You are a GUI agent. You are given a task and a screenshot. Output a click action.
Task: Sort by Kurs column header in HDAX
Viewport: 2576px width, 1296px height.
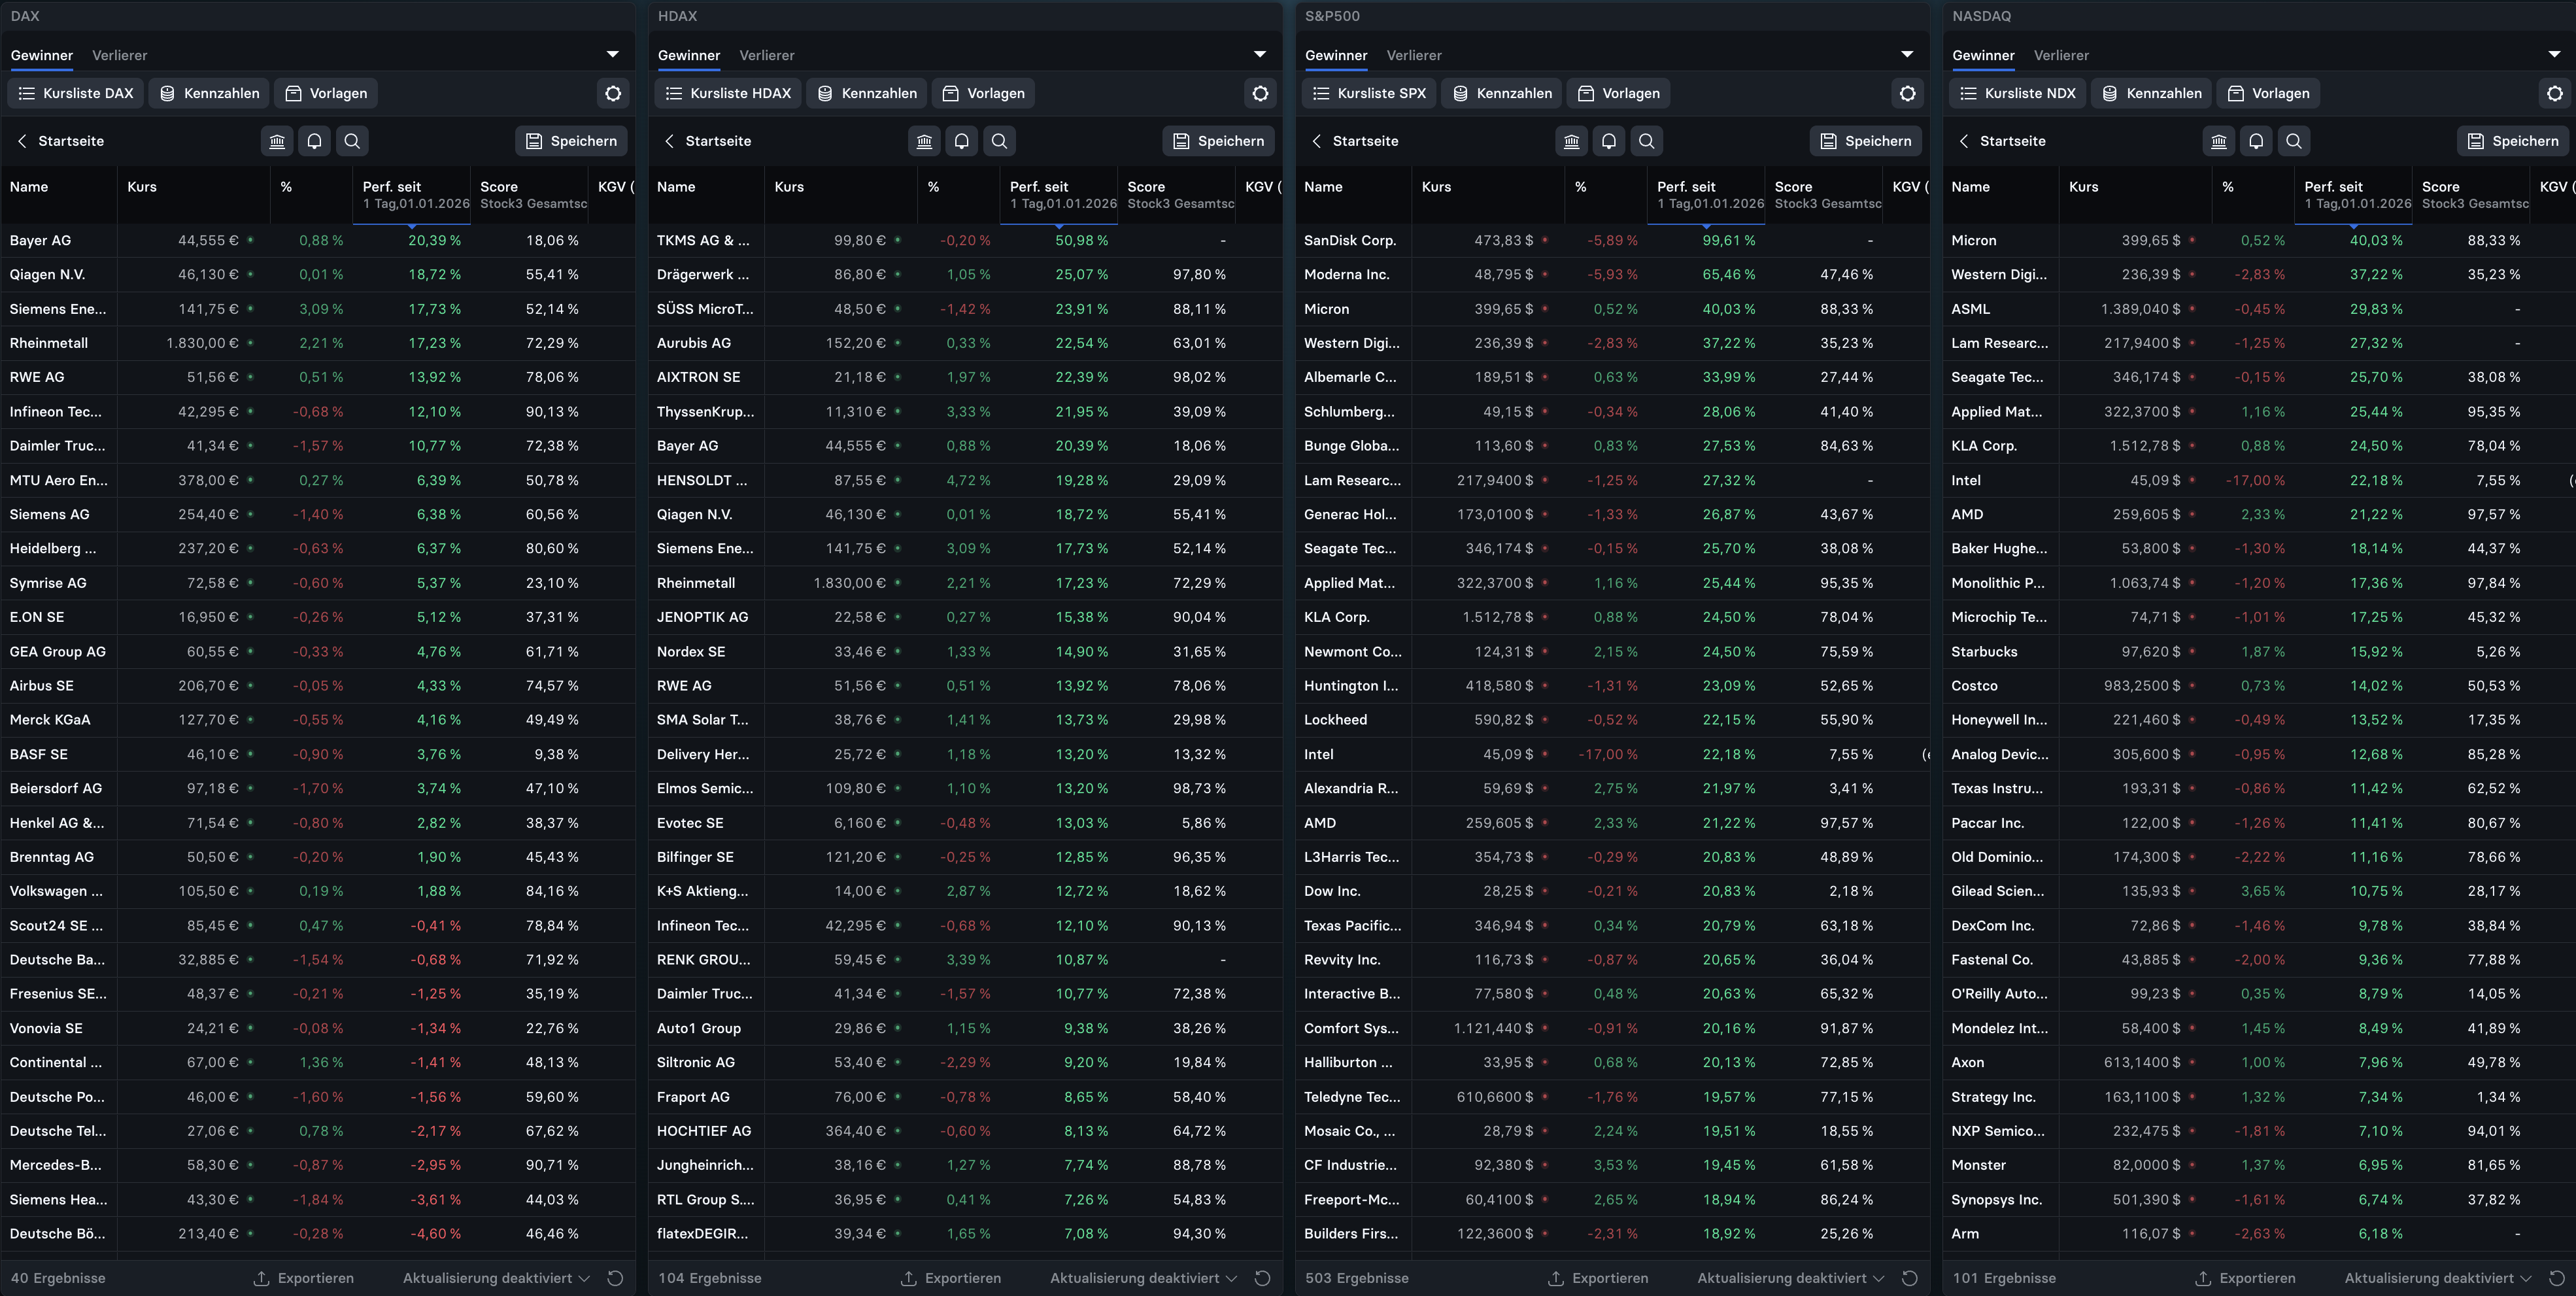tap(789, 187)
